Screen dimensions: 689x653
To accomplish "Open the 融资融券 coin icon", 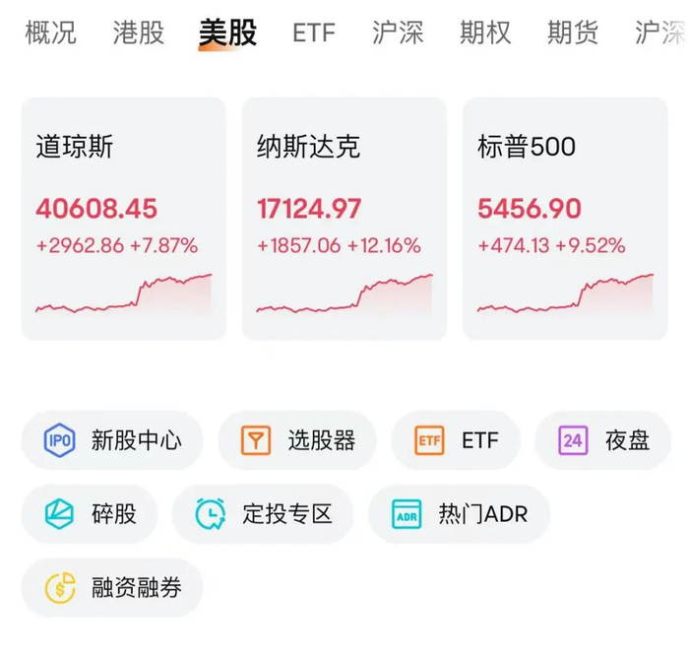I will pyautogui.click(x=60, y=588).
